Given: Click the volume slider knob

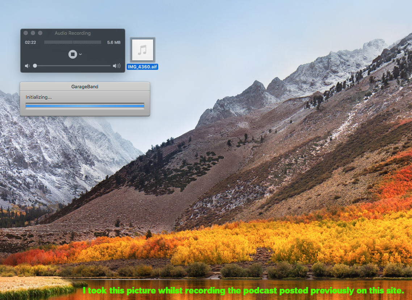Looking at the screenshot, I should tap(35, 66).
